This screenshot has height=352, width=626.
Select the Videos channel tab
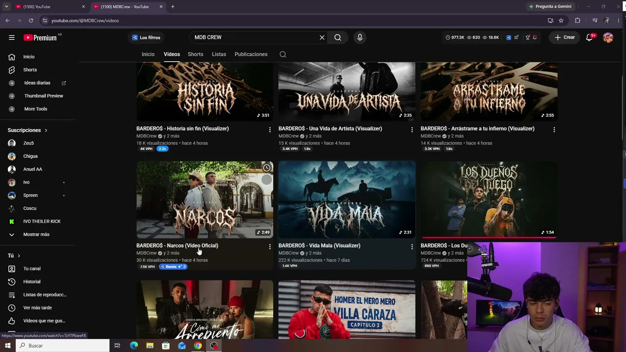[172, 54]
